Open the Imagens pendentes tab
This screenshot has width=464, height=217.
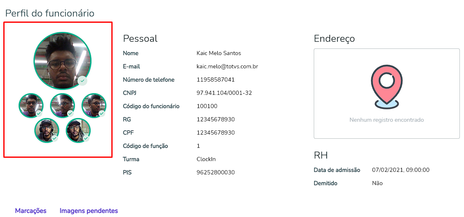point(89,211)
